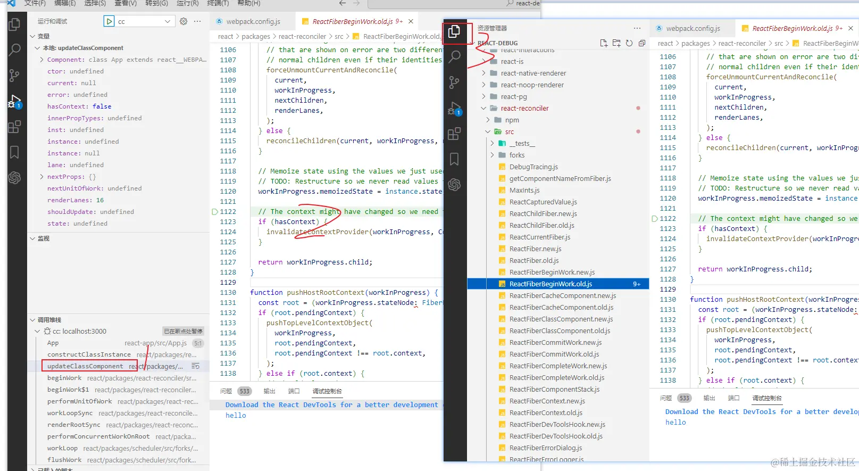859x471 pixels.
Task: Open 查看(V) menu
Action: click(126, 3)
